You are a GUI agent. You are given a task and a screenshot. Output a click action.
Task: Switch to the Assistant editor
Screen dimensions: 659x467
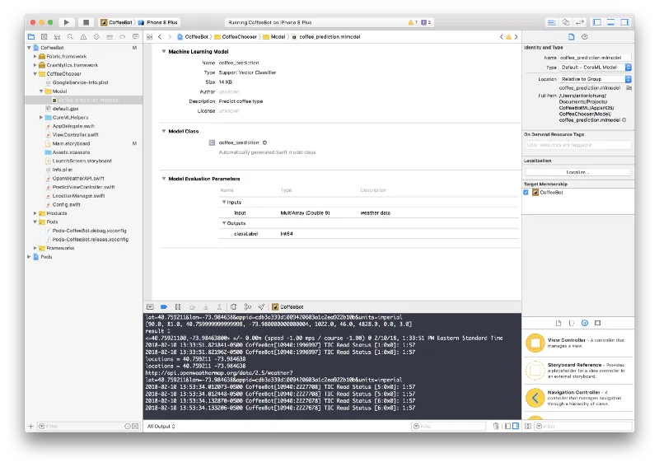[566, 22]
